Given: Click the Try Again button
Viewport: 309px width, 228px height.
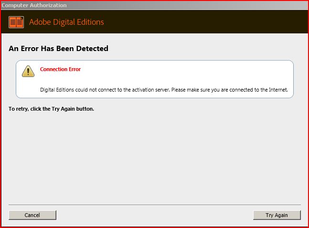Looking at the screenshot, I should pos(277,215).
